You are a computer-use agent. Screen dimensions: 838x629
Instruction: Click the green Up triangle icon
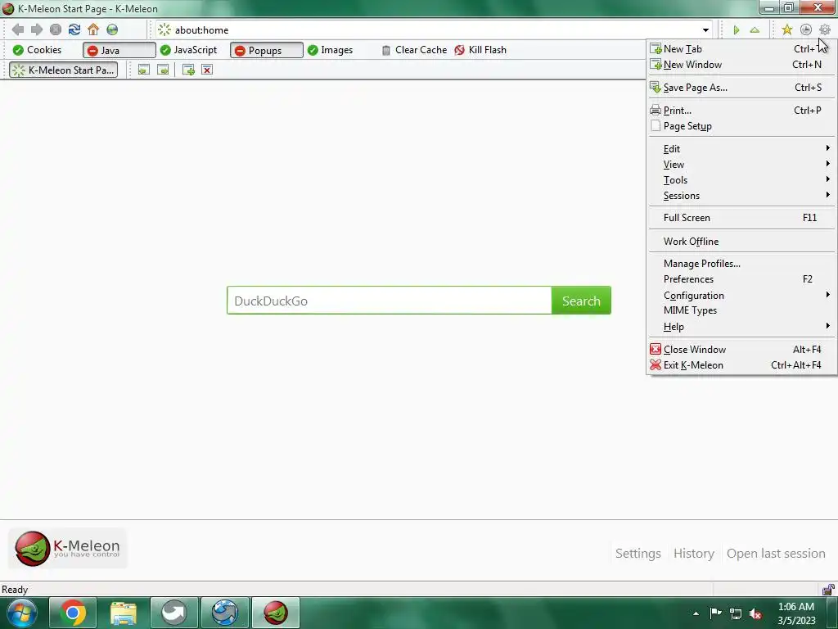755,30
